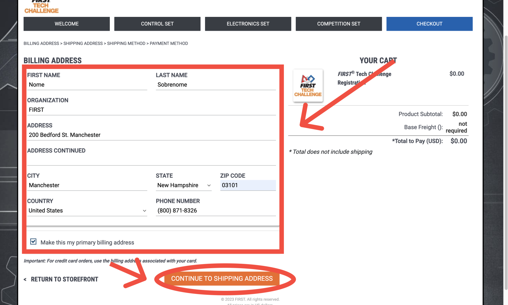This screenshot has height=305, width=508.
Task: Click the Your Cart heading
Action: coord(378,61)
